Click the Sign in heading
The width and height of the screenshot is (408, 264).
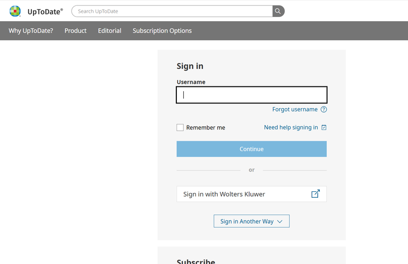point(190,66)
